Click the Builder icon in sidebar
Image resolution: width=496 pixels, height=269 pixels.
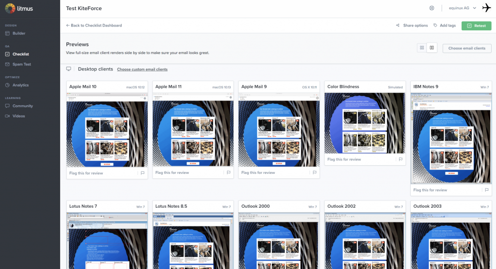(x=7, y=33)
